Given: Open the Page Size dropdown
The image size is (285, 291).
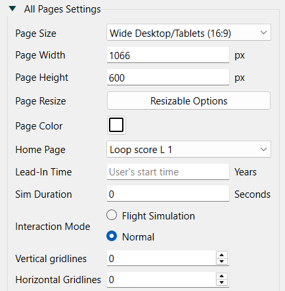Looking at the screenshot, I should point(188,32).
